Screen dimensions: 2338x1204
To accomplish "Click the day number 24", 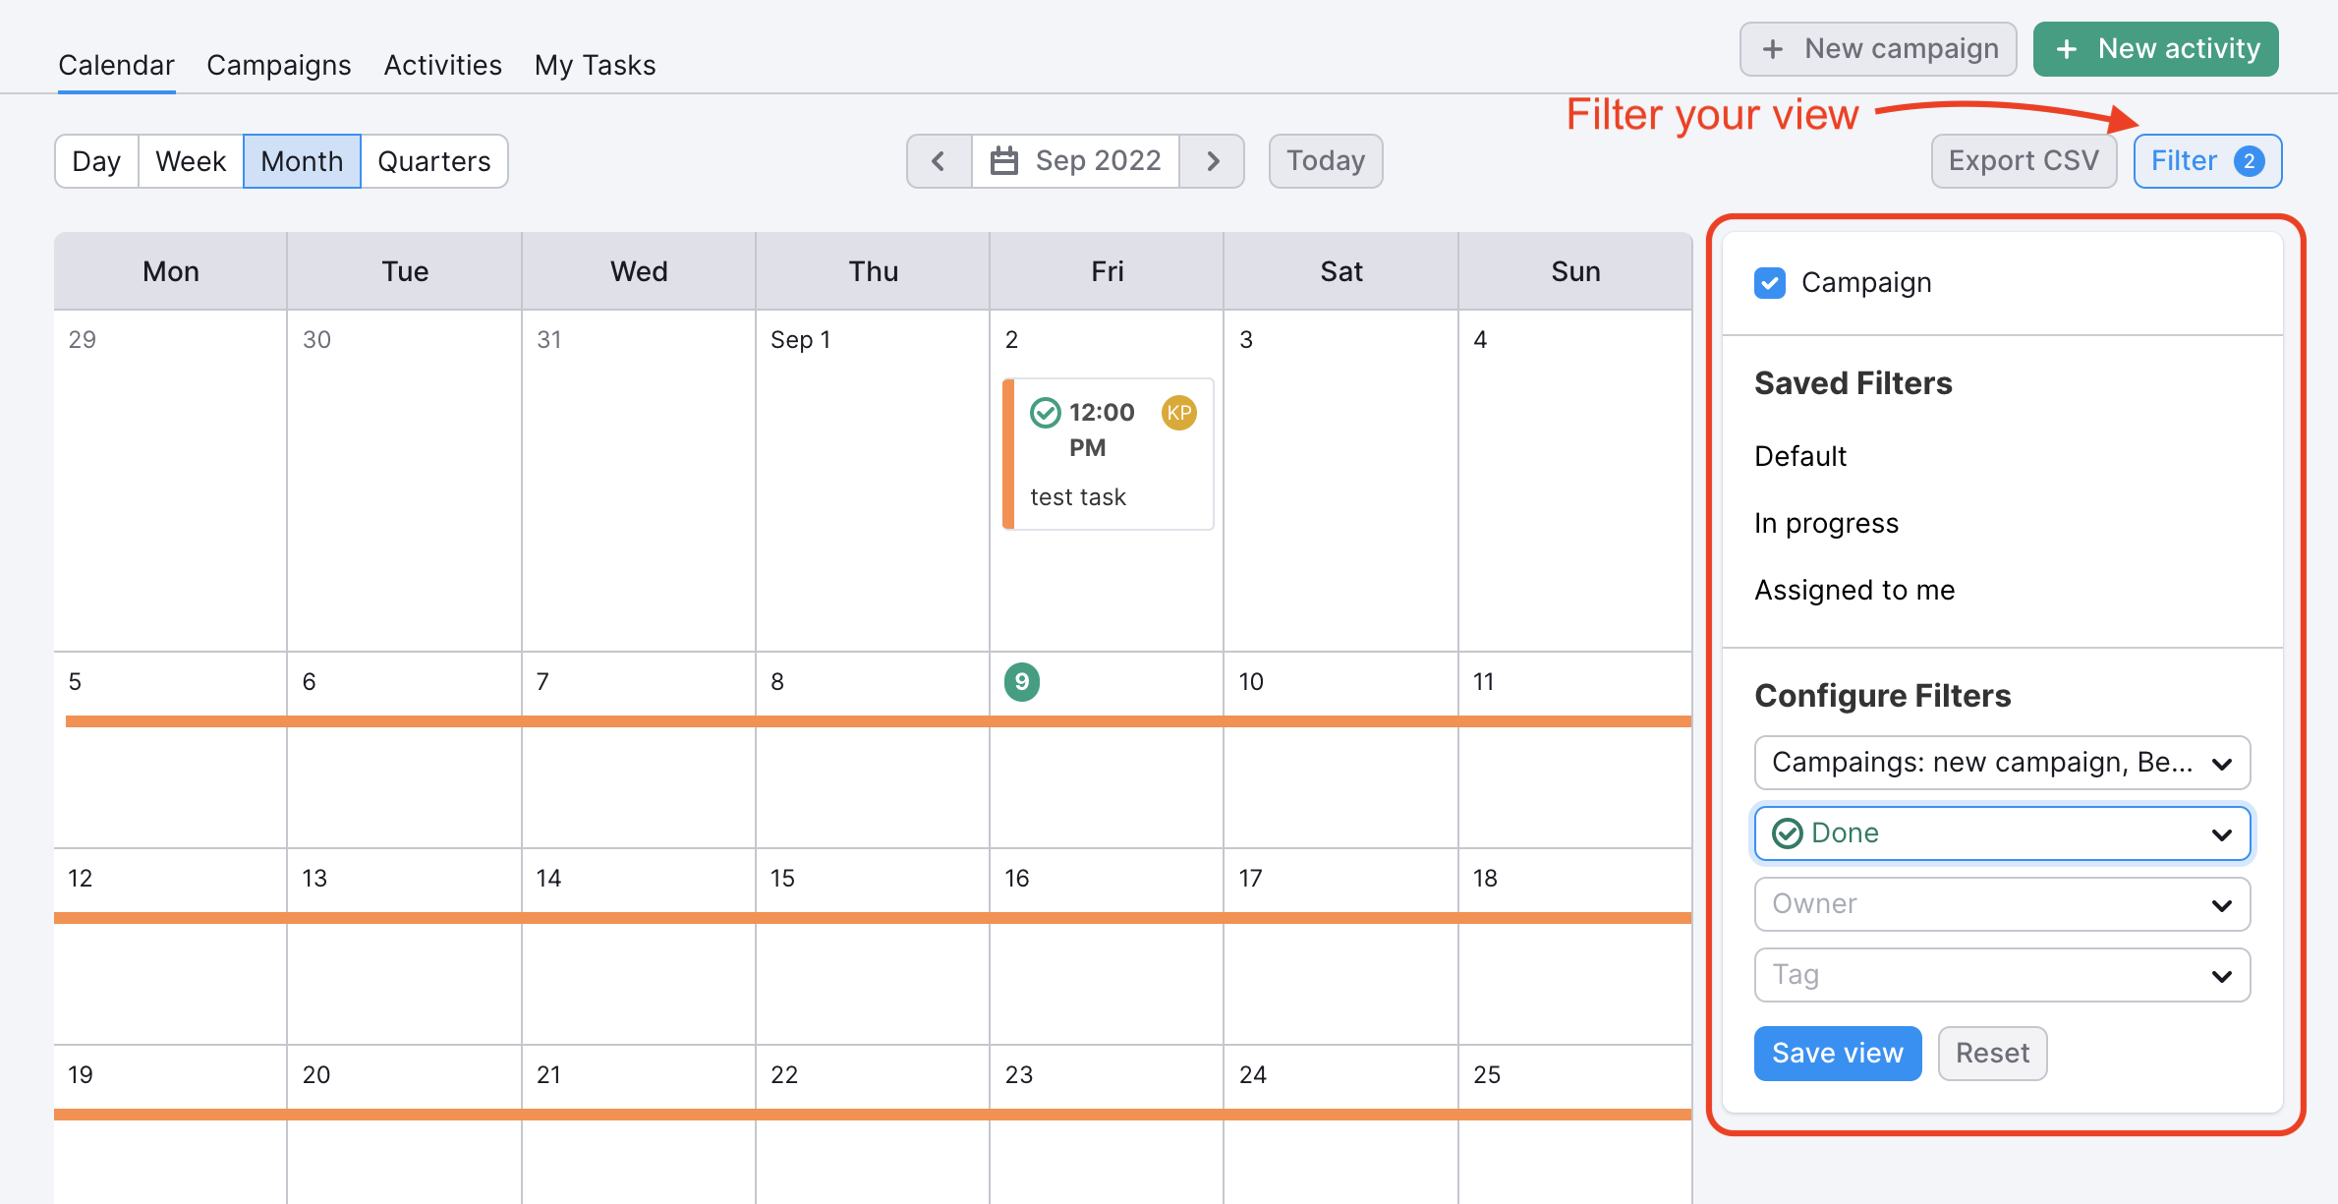I will 1252,1075.
